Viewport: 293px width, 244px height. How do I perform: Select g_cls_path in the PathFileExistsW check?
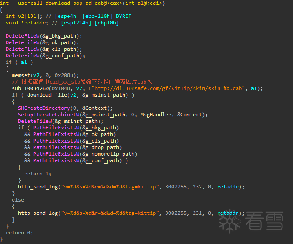101,141
